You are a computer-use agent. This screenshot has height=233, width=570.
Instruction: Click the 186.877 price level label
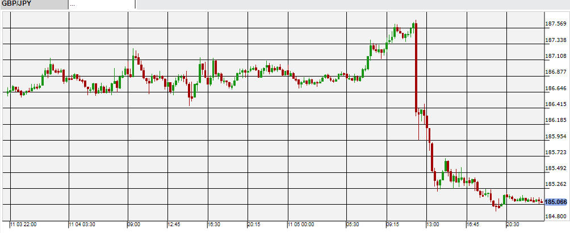coord(556,72)
